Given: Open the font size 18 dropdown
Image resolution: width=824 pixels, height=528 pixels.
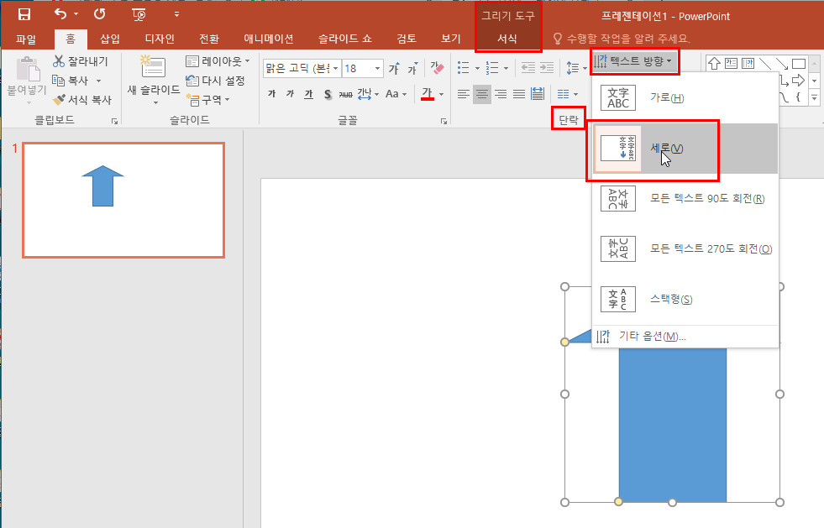Looking at the screenshot, I should coord(377,68).
